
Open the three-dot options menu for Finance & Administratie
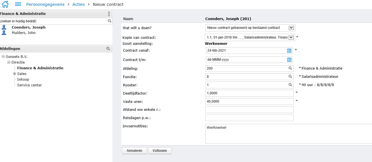pos(109,13)
